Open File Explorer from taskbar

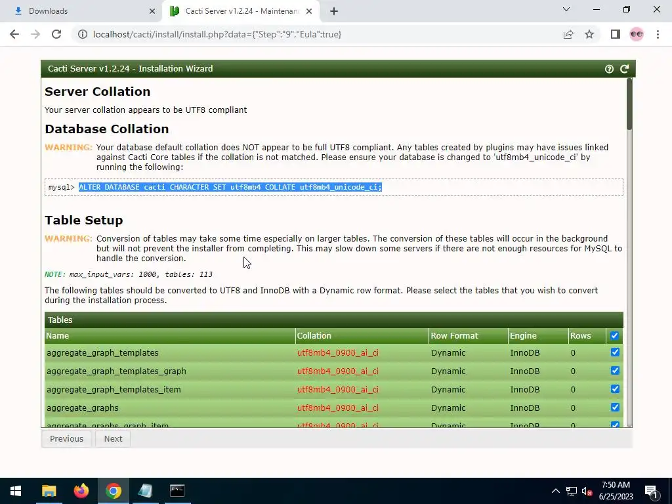click(x=49, y=491)
